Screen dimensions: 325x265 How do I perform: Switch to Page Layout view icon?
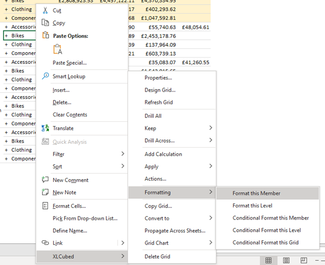[286, 260]
